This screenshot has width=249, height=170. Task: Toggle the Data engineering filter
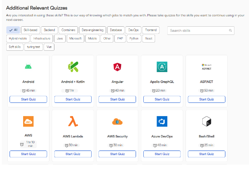point(93,30)
